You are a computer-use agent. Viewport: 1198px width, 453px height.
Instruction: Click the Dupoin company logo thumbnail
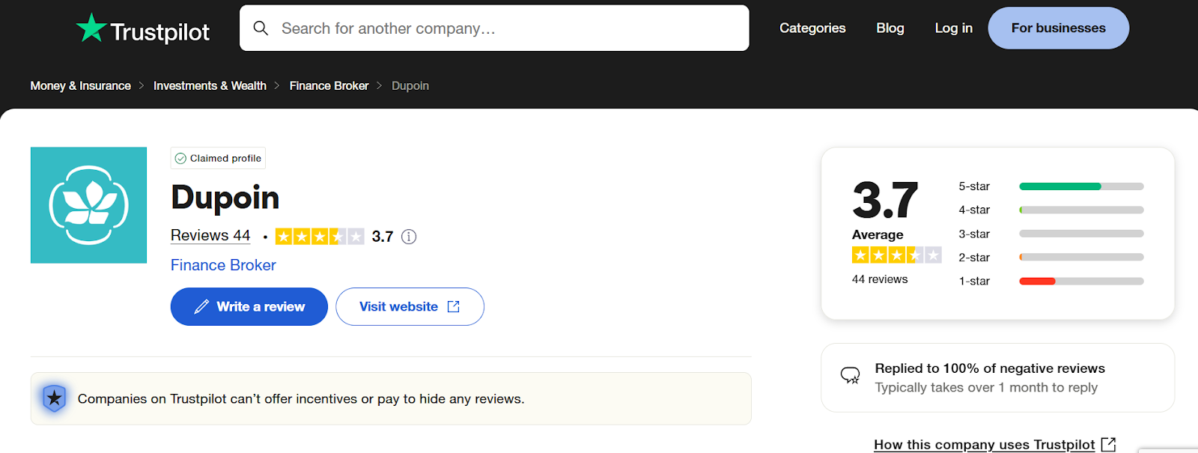click(x=88, y=205)
